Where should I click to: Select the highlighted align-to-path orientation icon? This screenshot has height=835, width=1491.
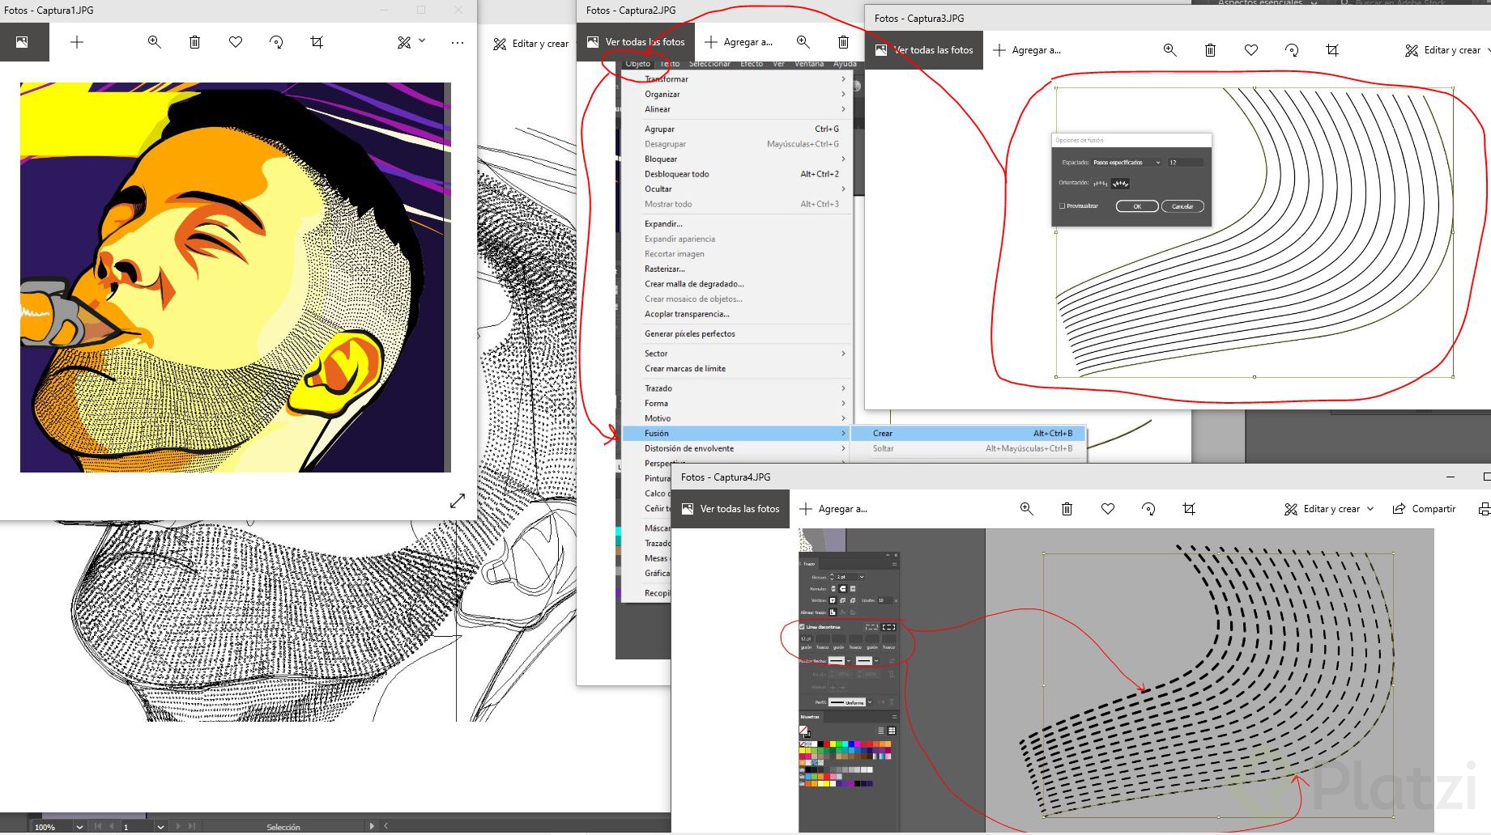coord(1121,184)
